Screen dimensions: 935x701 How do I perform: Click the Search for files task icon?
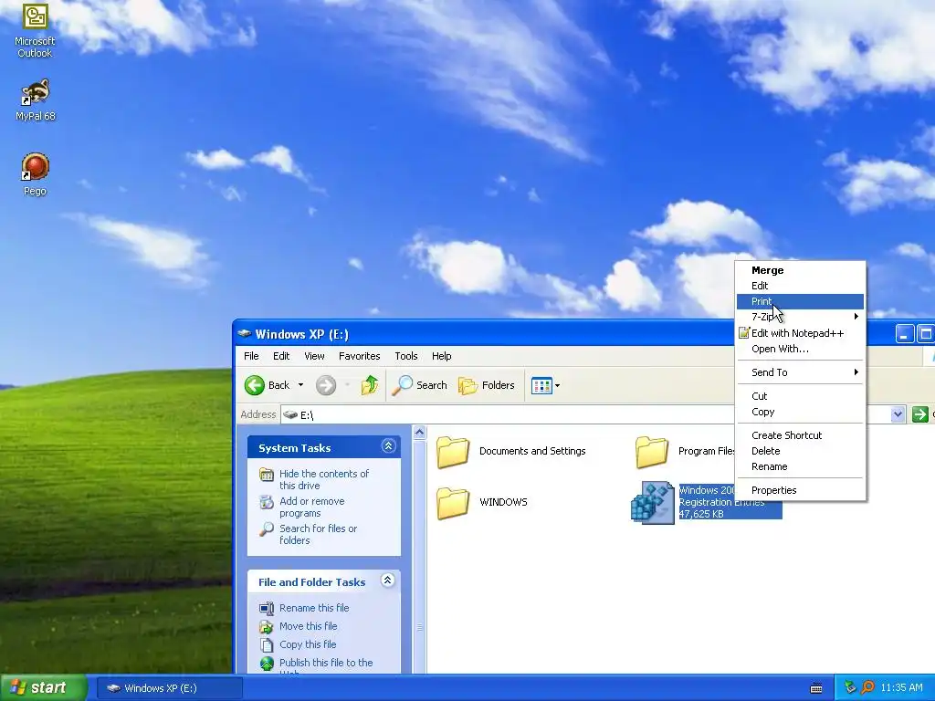pos(267,529)
